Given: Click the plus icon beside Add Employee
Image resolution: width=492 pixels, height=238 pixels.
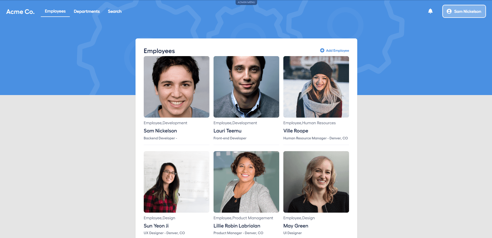Looking at the screenshot, I should pyautogui.click(x=322, y=50).
